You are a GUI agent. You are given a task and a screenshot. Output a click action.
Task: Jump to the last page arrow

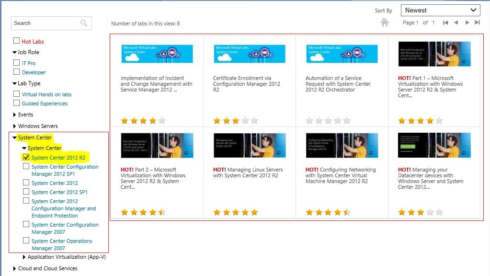[477, 23]
